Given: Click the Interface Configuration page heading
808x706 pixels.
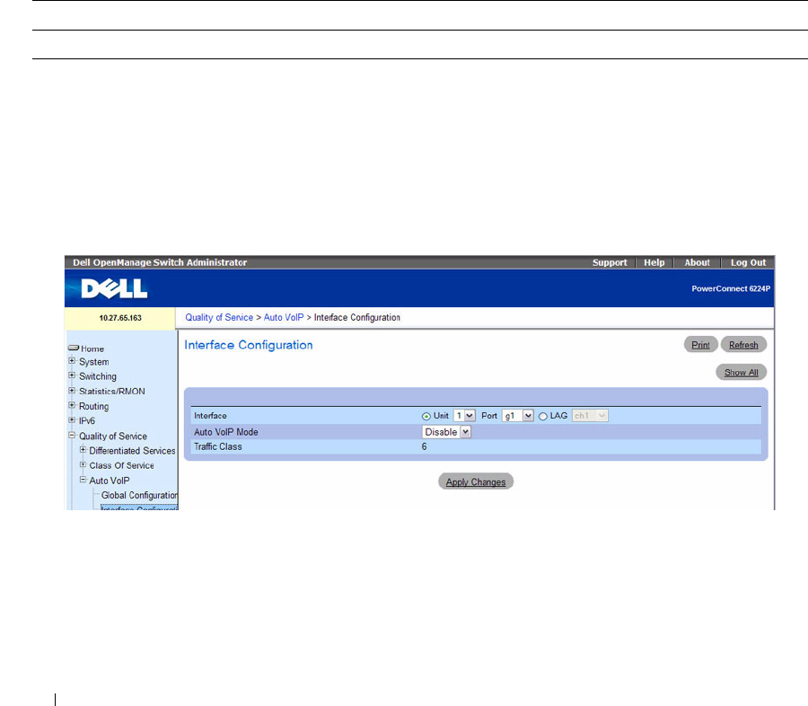Looking at the screenshot, I should [249, 345].
